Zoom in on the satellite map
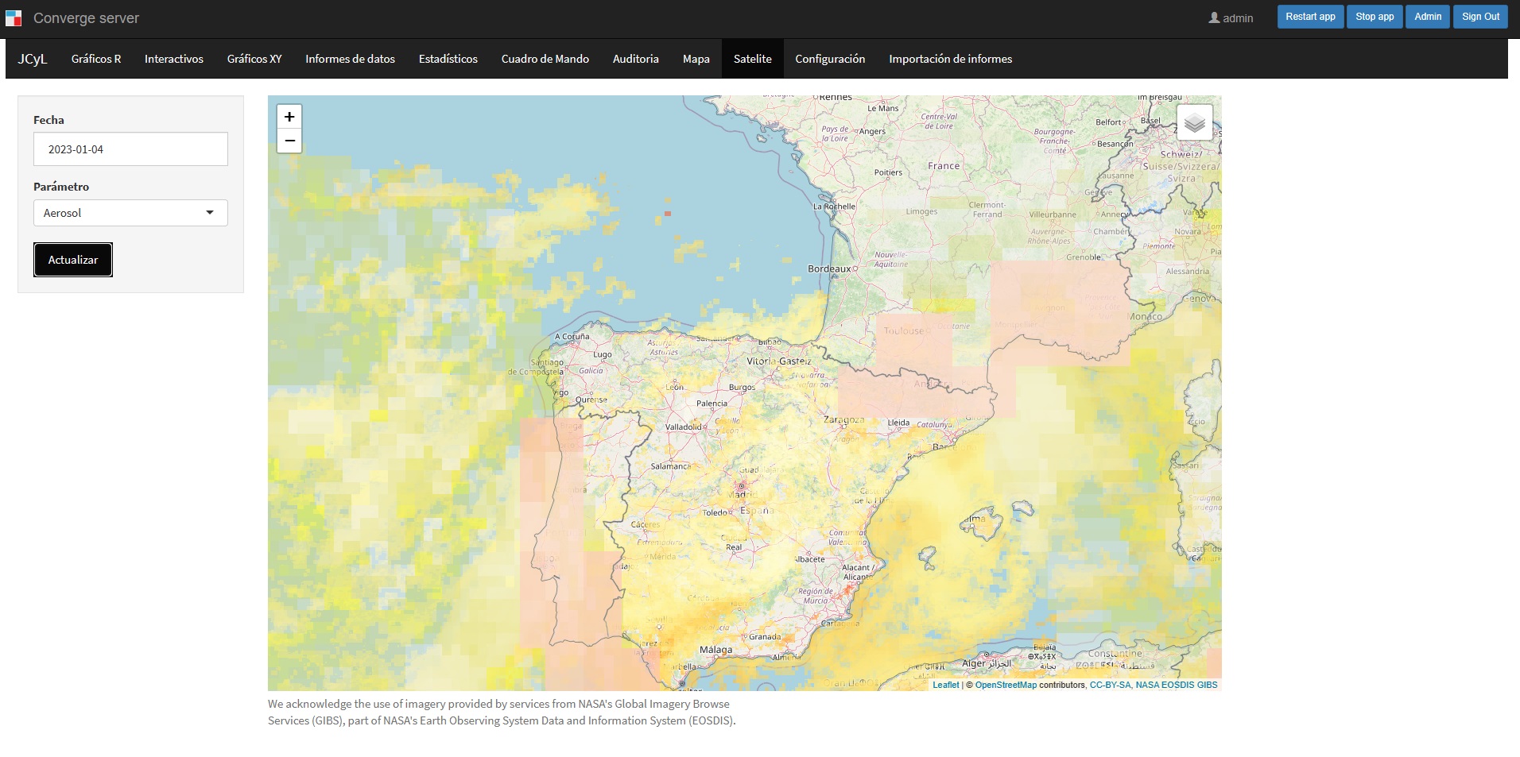 (289, 117)
